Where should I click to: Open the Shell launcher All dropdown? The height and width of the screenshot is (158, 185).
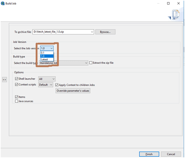tap(47, 79)
